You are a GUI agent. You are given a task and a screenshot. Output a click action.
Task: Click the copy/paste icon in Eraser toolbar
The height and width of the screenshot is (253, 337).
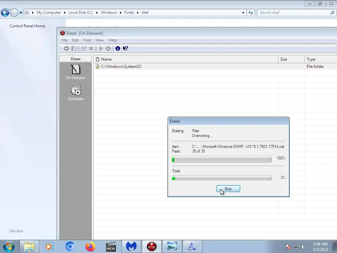[x=74, y=48]
